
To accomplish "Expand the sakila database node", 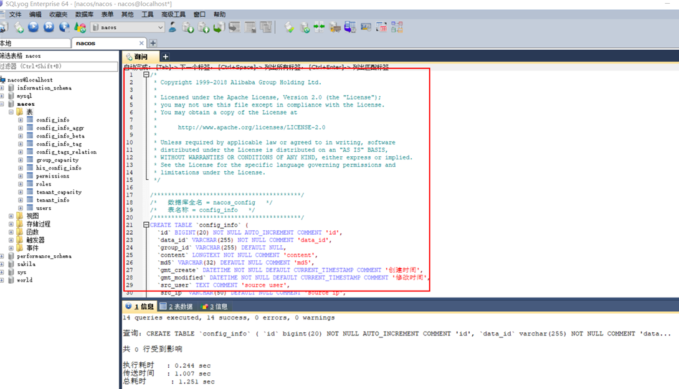I will (2, 264).
